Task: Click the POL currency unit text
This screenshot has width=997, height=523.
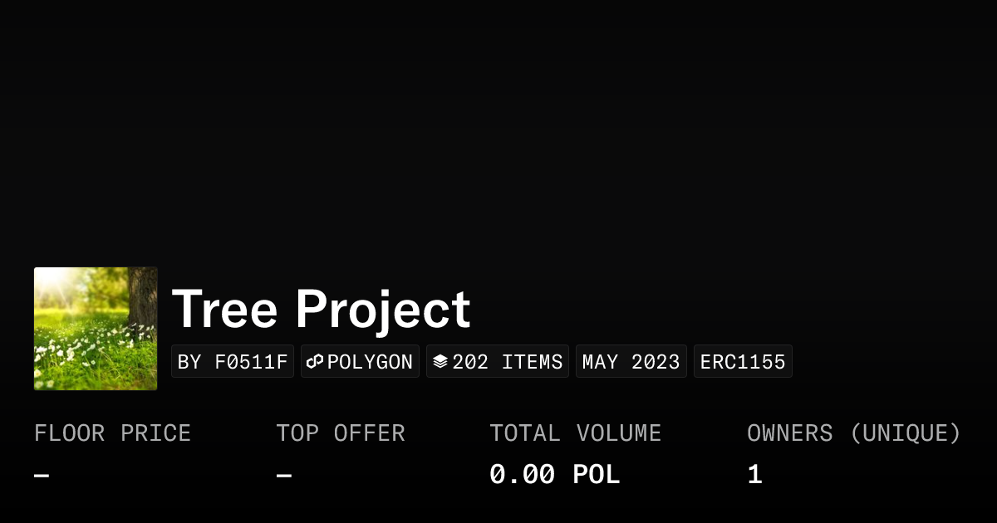Action: pyautogui.click(x=597, y=475)
